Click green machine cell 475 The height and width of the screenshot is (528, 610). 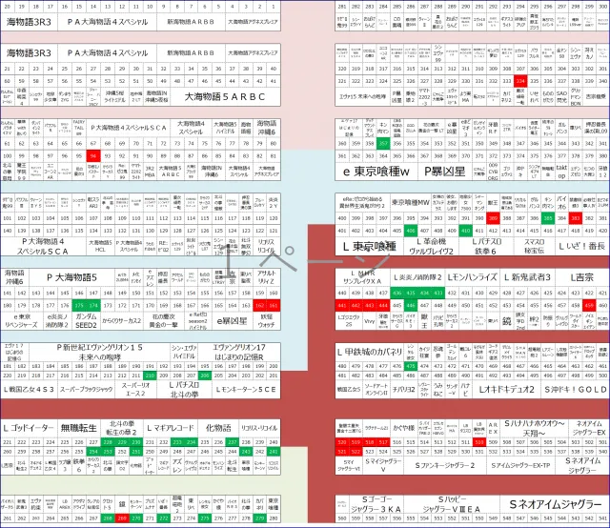coord(411,366)
